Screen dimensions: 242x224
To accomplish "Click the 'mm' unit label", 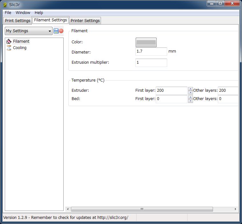I will 172,51.
